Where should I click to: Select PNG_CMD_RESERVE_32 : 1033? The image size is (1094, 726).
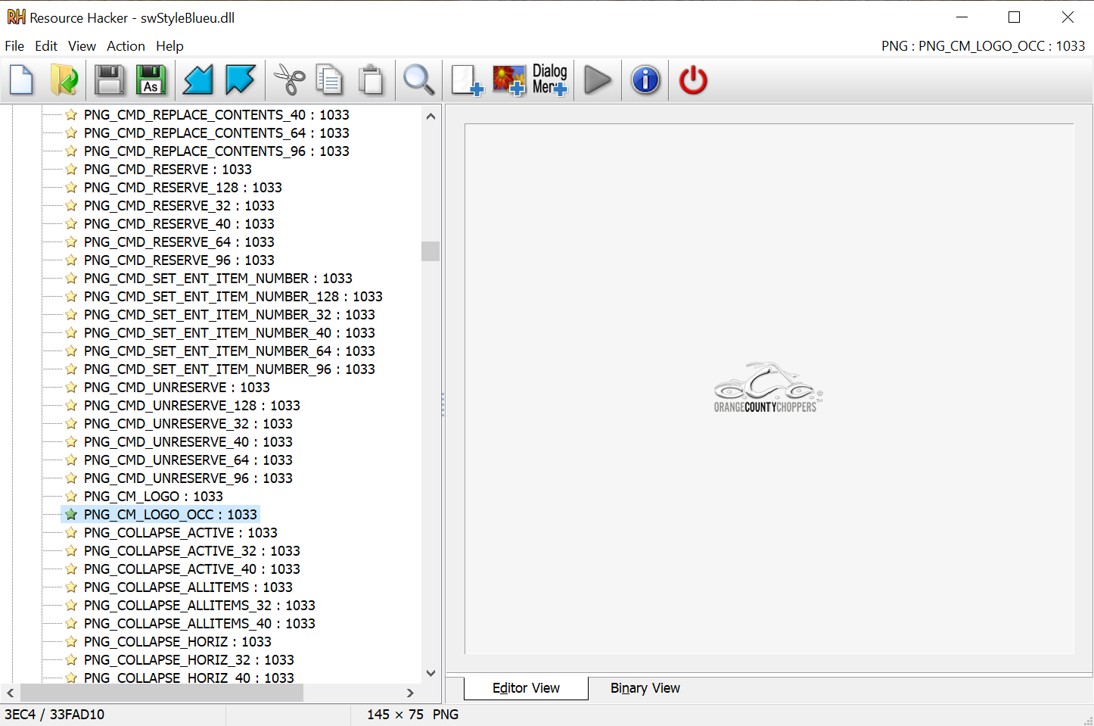[x=179, y=205]
